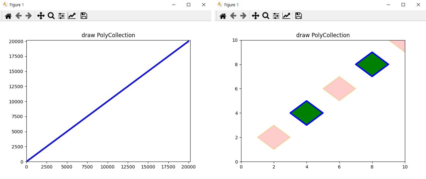Click 'Figure 1' title text of right window
Image resolution: width=426 pixels, height=179 pixels.
pos(231,5)
